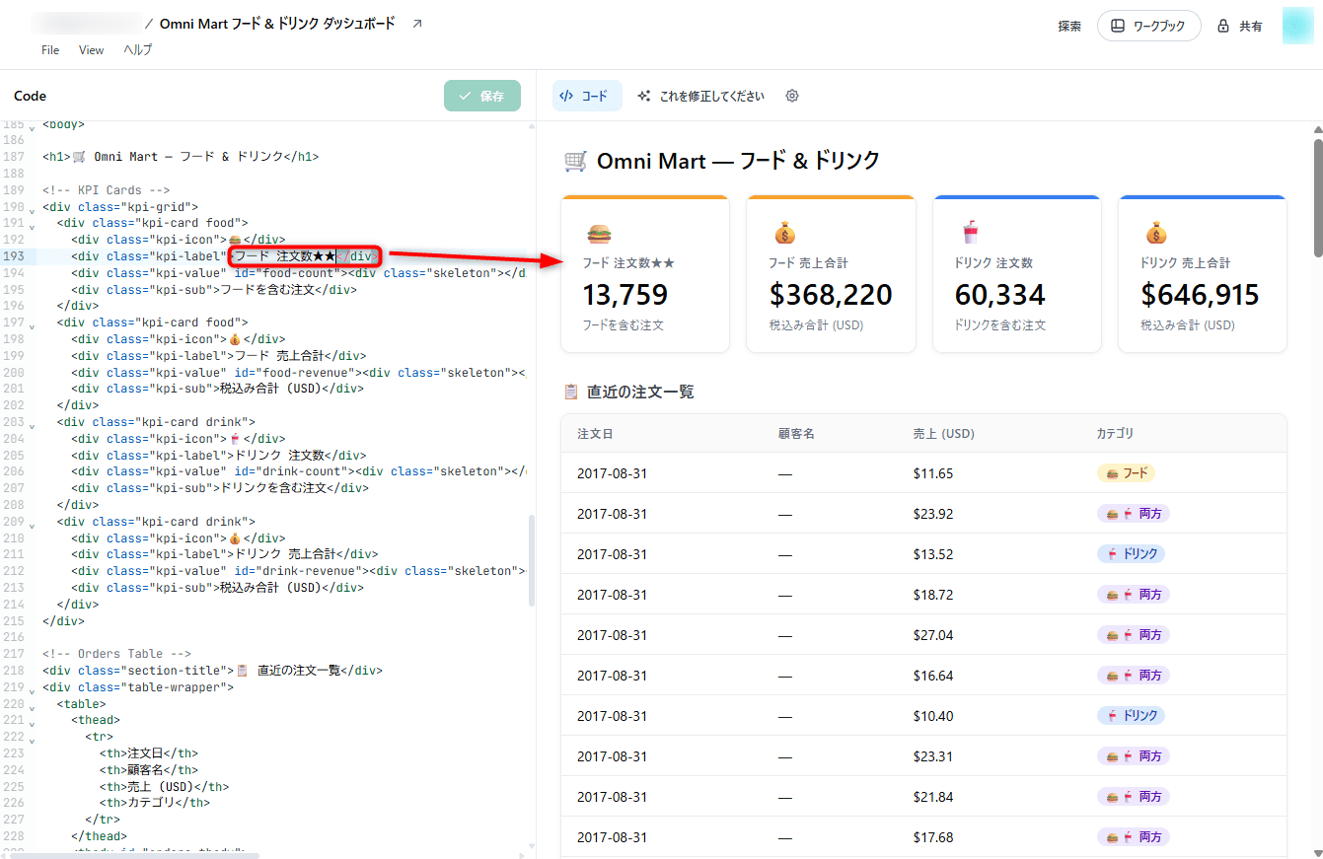This screenshot has height=859, width=1323.
Task: Open the View menu
Action: (91, 50)
